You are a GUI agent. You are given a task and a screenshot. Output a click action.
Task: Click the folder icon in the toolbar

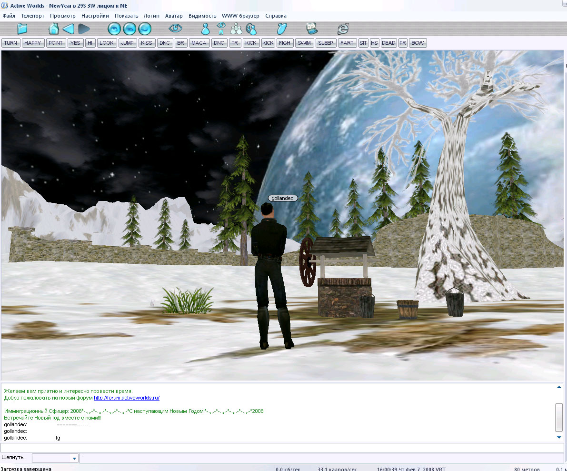(22, 29)
